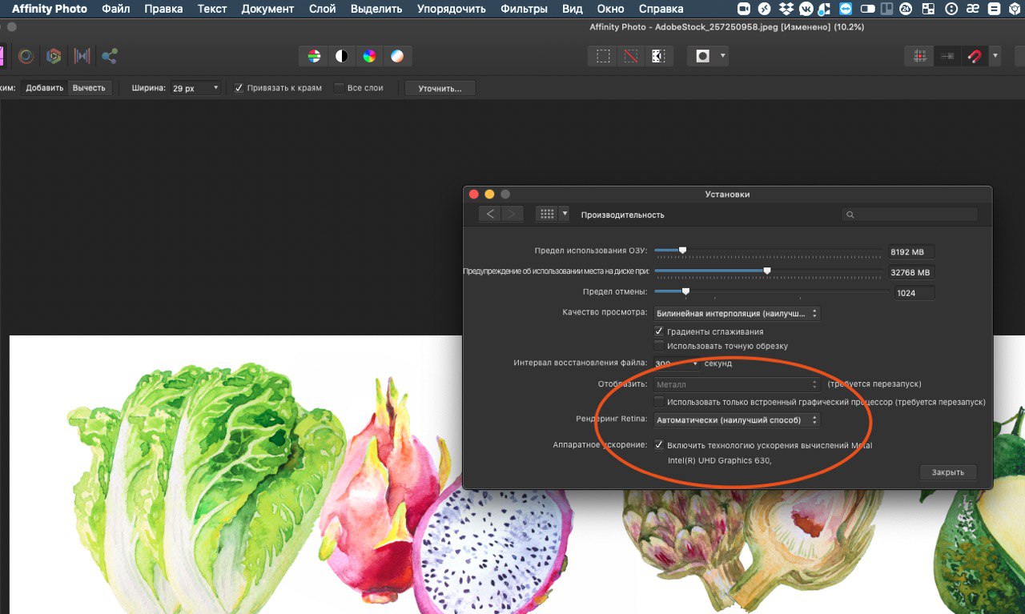
Task: Open the Правка menu
Action: [163, 9]
